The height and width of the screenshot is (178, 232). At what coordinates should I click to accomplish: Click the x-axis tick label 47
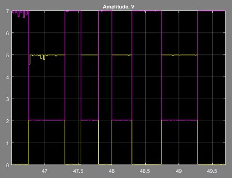[x=45, y=171]
